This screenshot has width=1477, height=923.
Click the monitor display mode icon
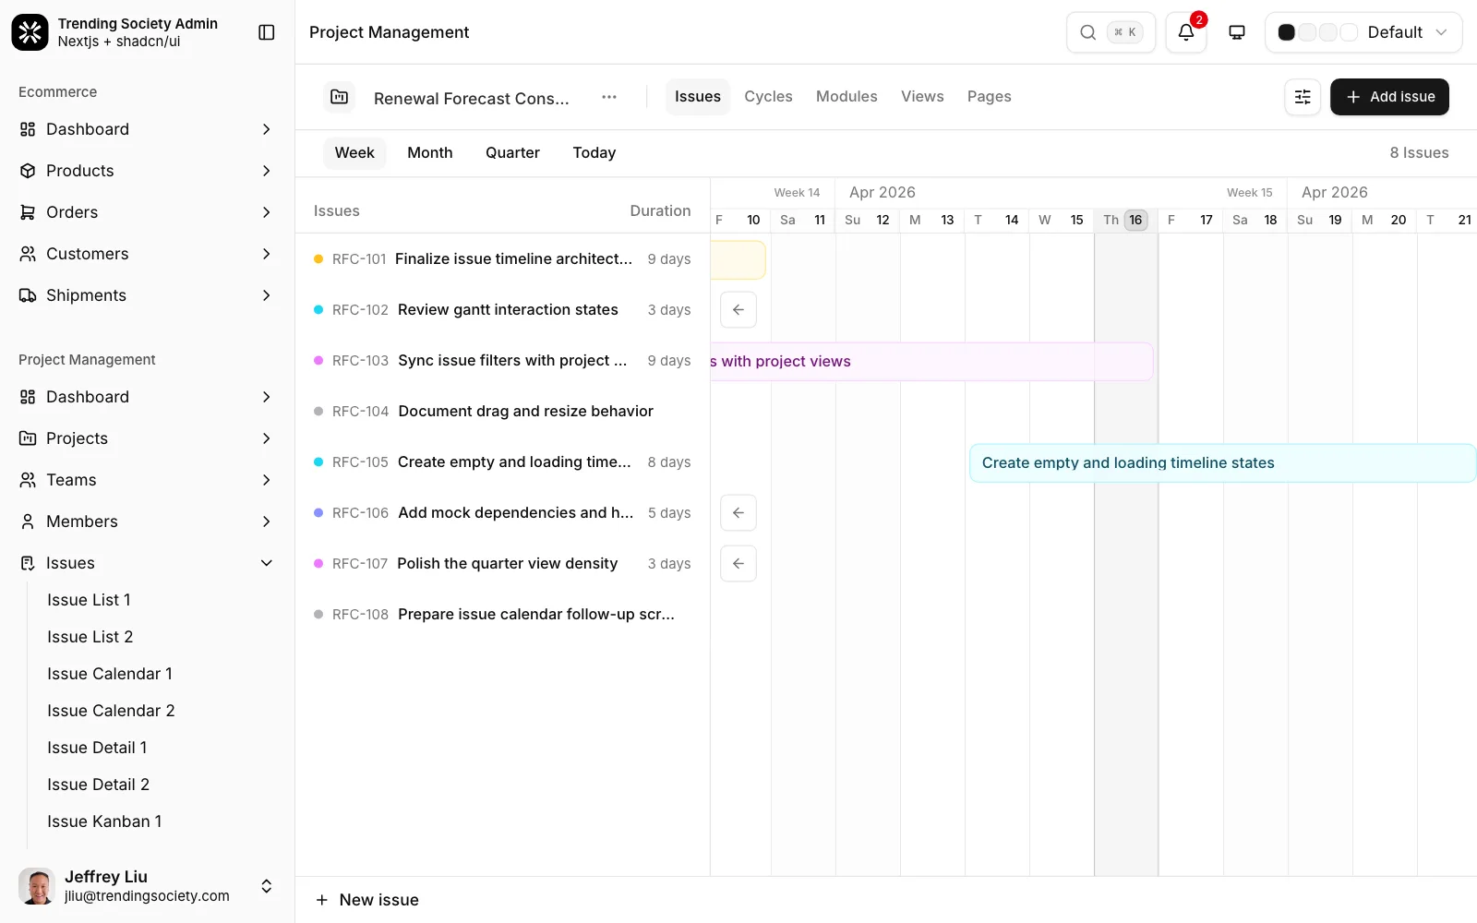click(1237, 32)
